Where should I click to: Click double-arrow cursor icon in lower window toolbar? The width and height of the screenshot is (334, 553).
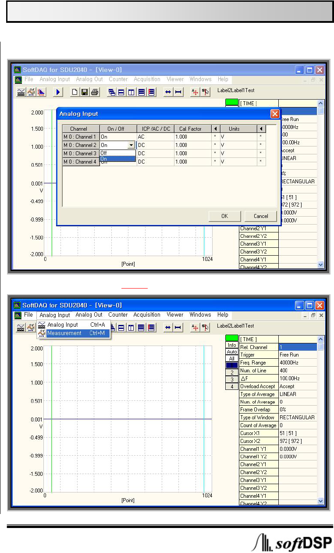pyautogui.click(x=168, y=327)
